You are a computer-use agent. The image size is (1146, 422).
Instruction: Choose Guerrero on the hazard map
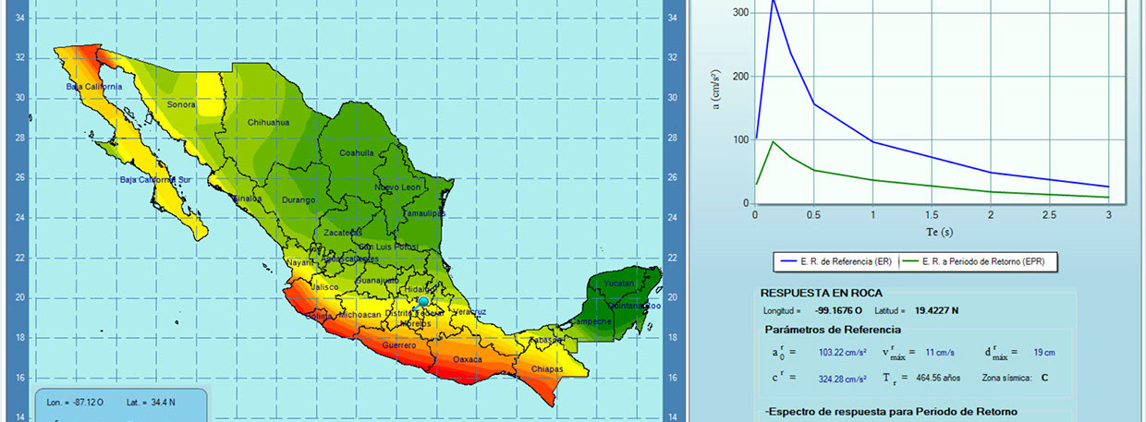click(x=398, y=344)
